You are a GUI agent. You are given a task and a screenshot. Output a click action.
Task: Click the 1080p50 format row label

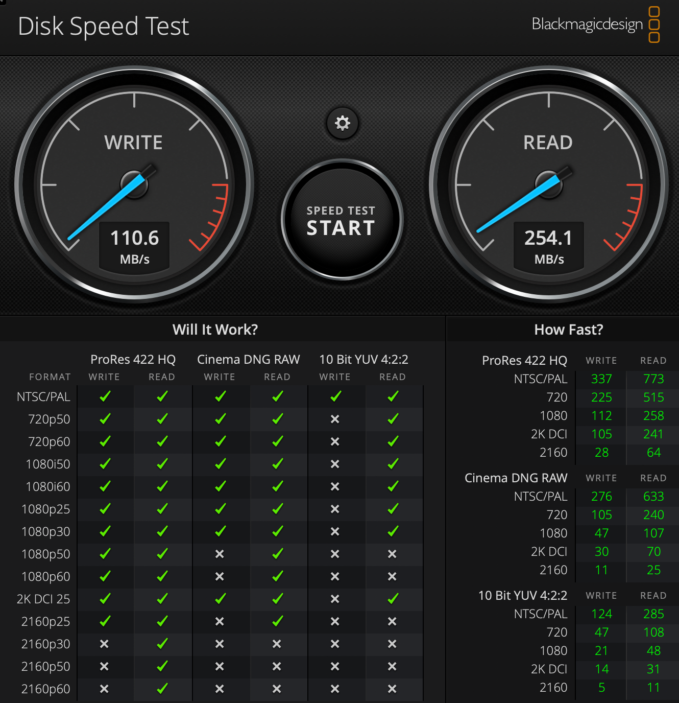46,554
